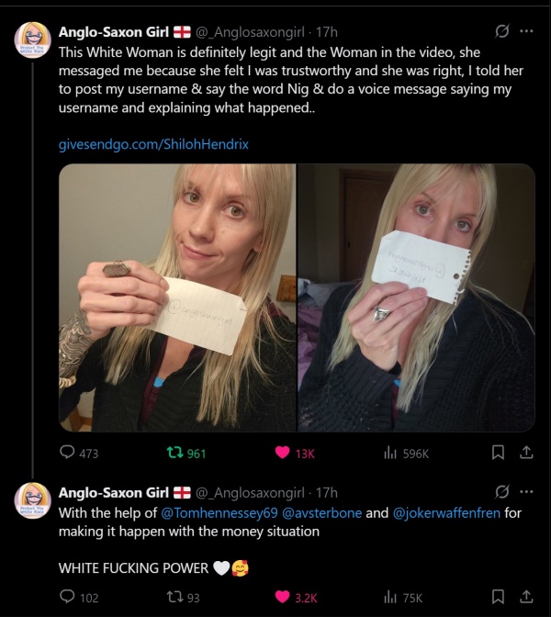Unlike the first post with 13K likes
The width and height of the screenshot is (551, 617).
point(282,453)
